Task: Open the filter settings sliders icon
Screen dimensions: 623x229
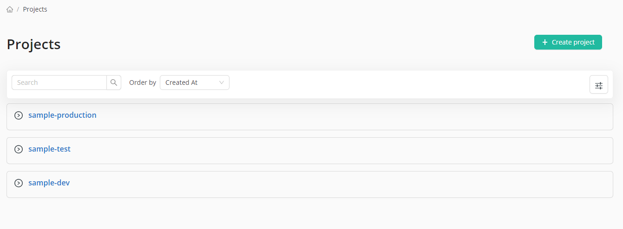Action: click(598, 85)
